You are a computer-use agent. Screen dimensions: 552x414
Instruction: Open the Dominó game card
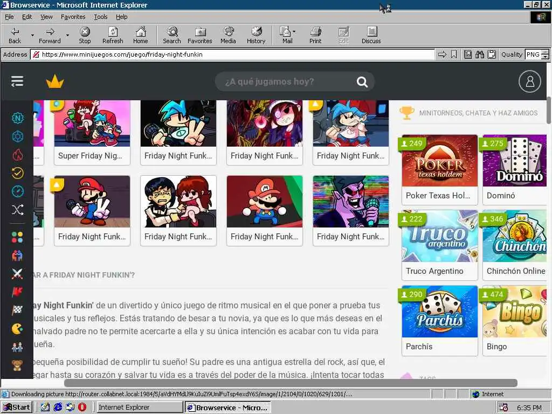point(515,170)
